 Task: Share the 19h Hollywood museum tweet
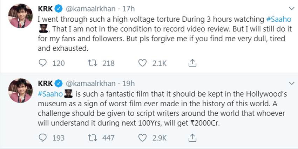[x=192, y=138]
